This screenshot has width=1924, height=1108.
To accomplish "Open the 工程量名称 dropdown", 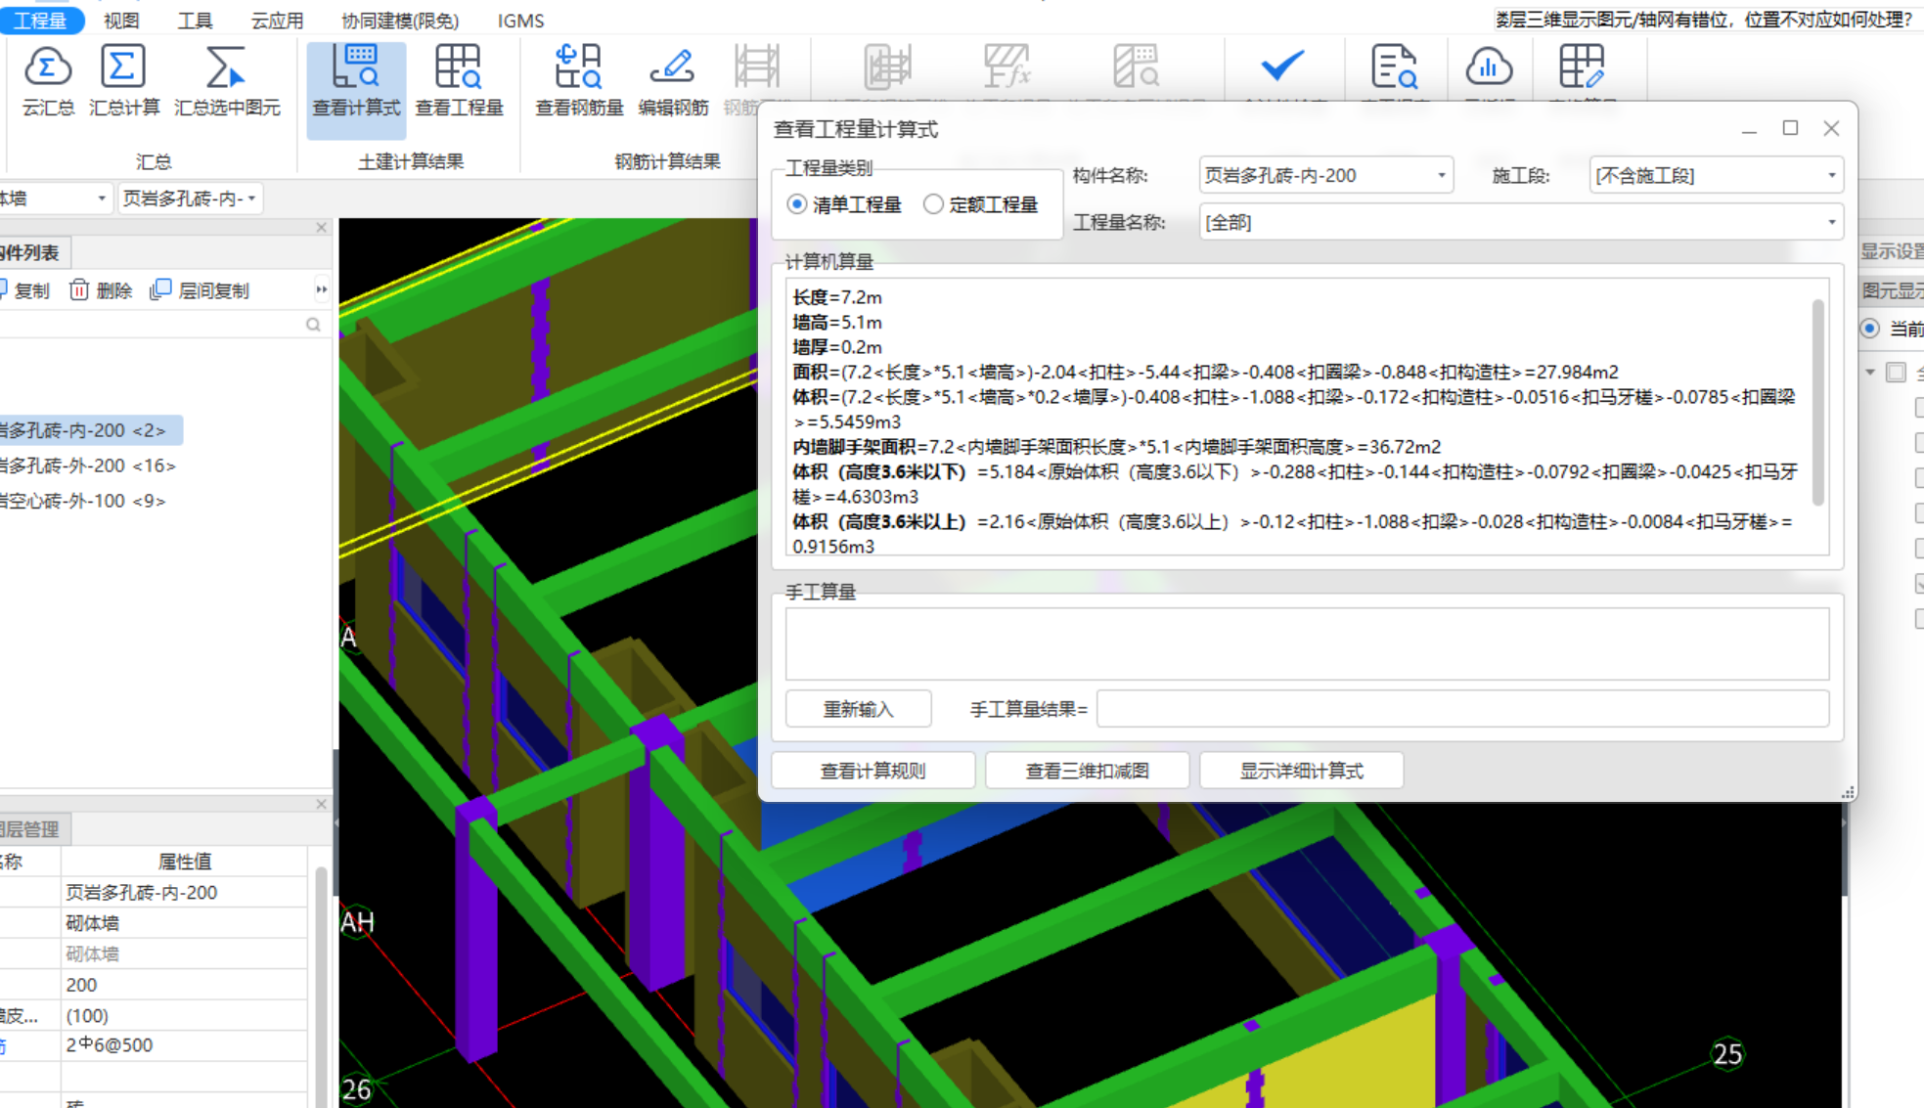I will (1521, 222).
